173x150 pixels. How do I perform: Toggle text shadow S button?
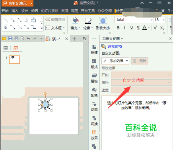[138, 28]
